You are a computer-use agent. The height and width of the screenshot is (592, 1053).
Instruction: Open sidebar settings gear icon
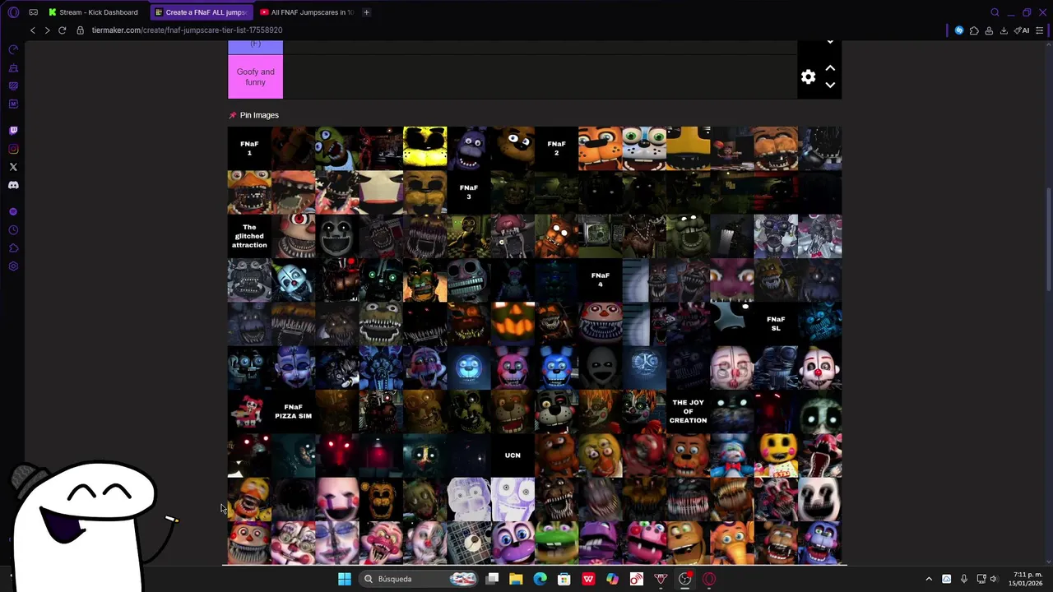pyautogui.click(x=13, y=266)
